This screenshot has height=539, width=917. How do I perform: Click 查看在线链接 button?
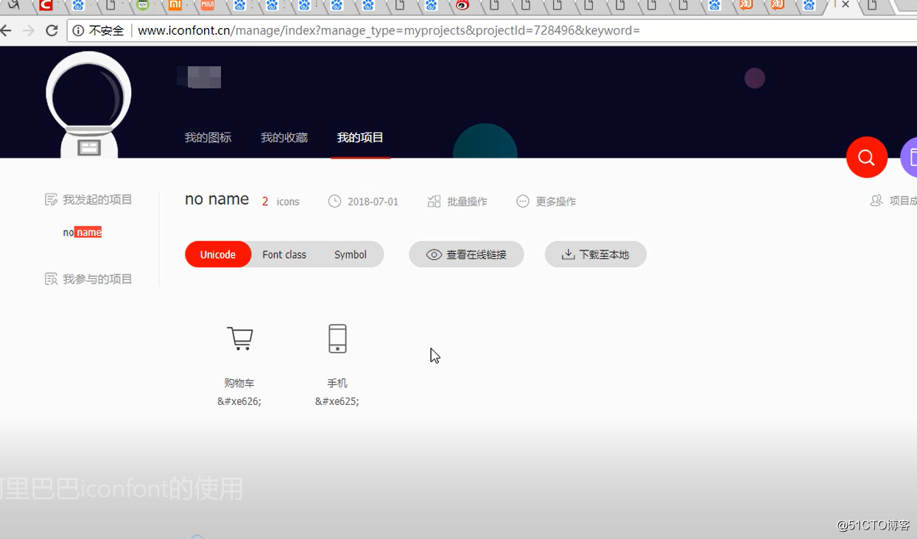pyautogui.click(x=466, y=255)
